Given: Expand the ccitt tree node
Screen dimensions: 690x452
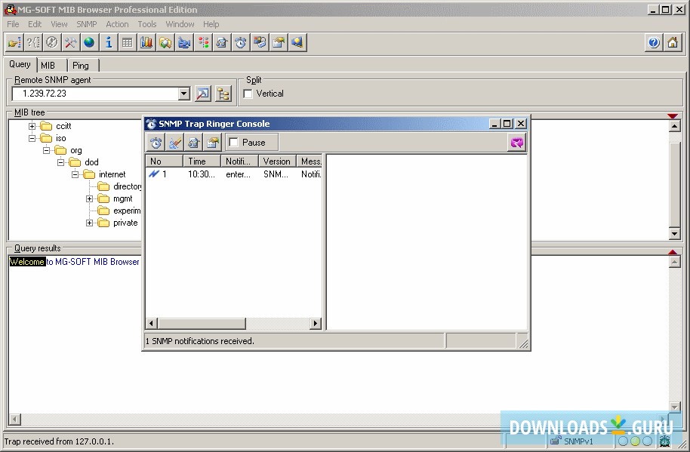Looking at the screenshot, I should 32,126.
